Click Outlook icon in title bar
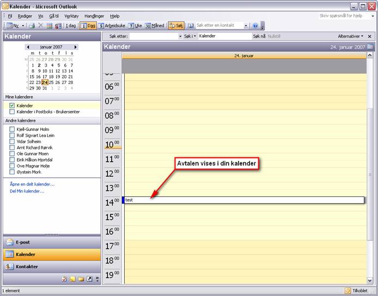Image resolution: width=378 pixels, height=296 pixels. [5, 6]
